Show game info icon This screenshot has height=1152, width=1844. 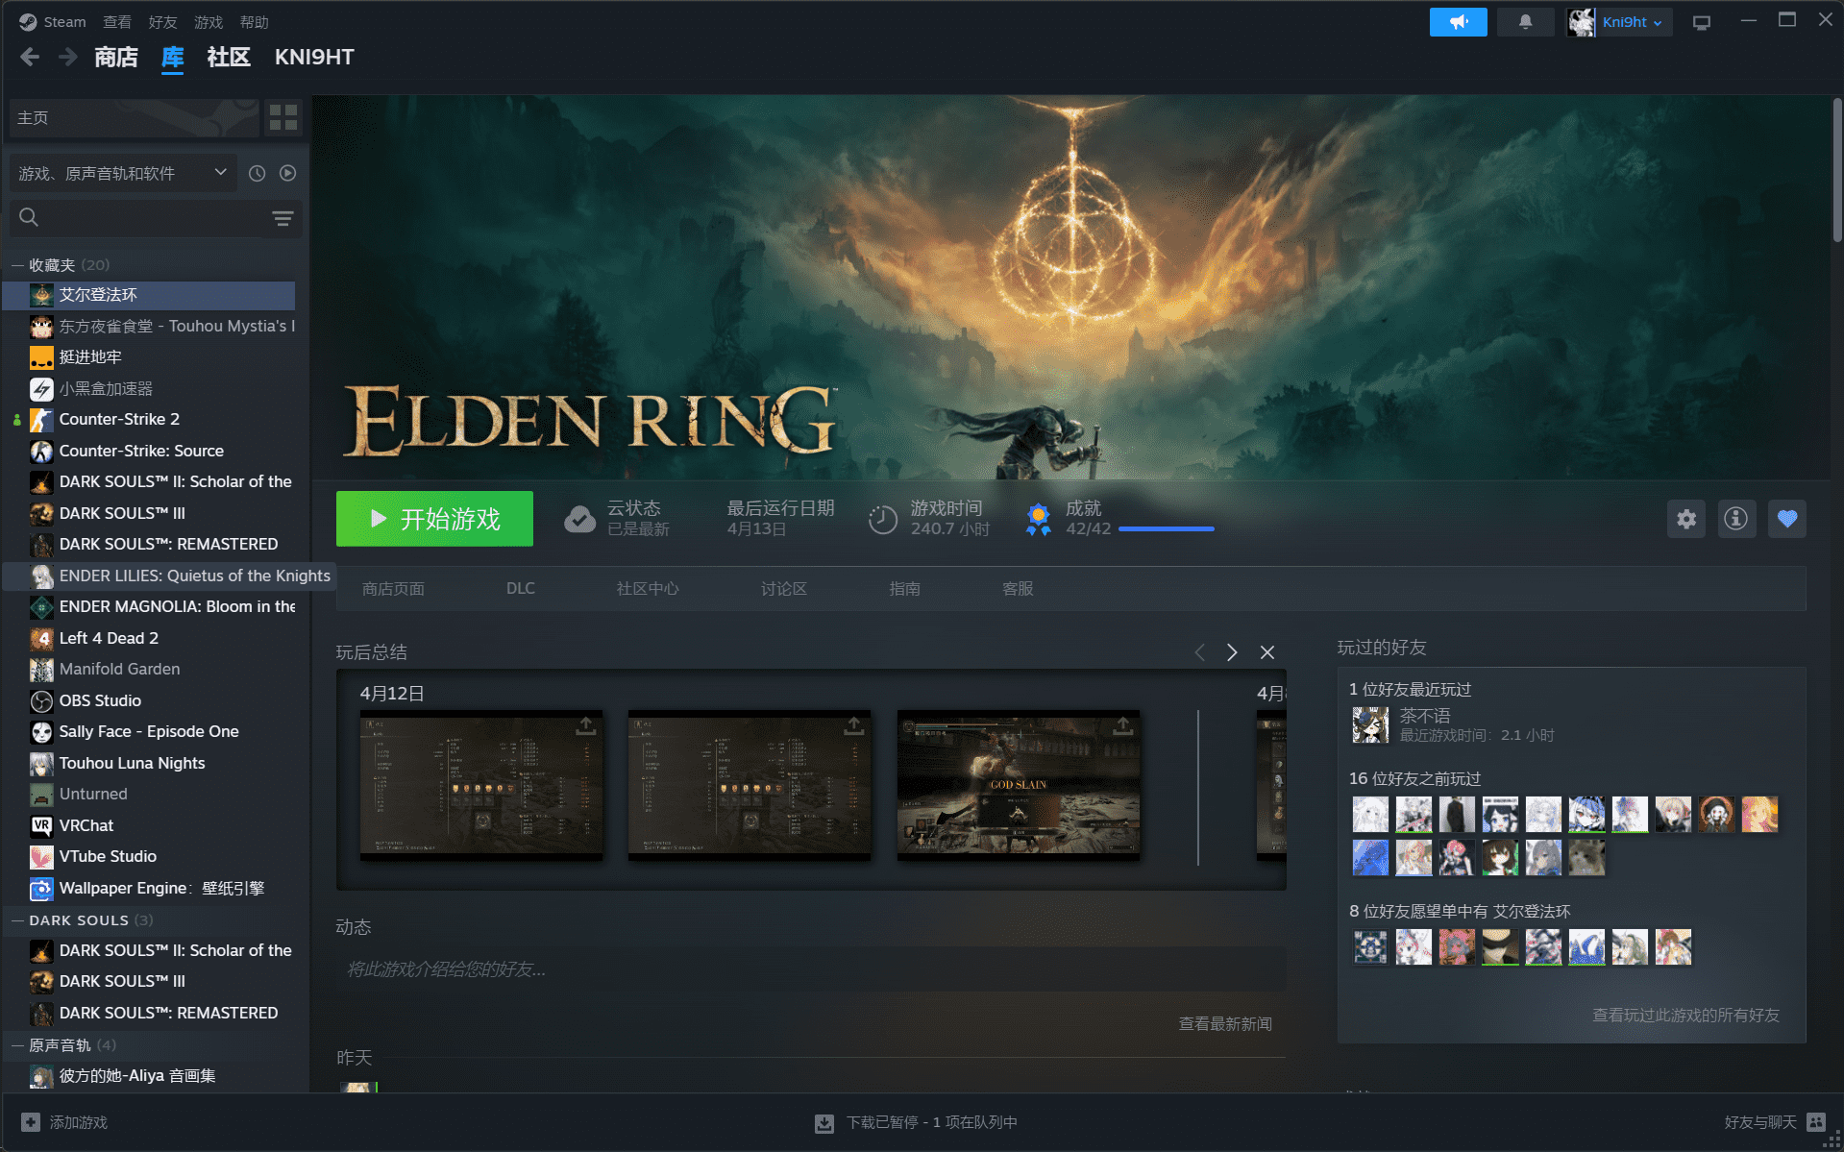(1736, 519)
